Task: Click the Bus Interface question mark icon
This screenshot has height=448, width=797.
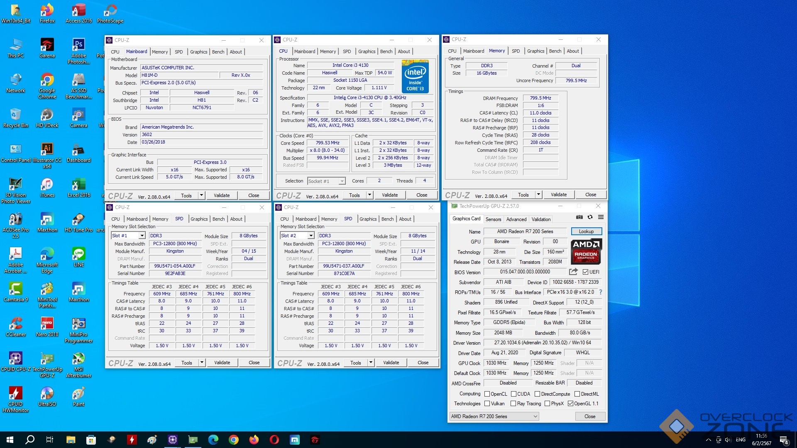Action: pyautogui.click(x=601, y=292)
